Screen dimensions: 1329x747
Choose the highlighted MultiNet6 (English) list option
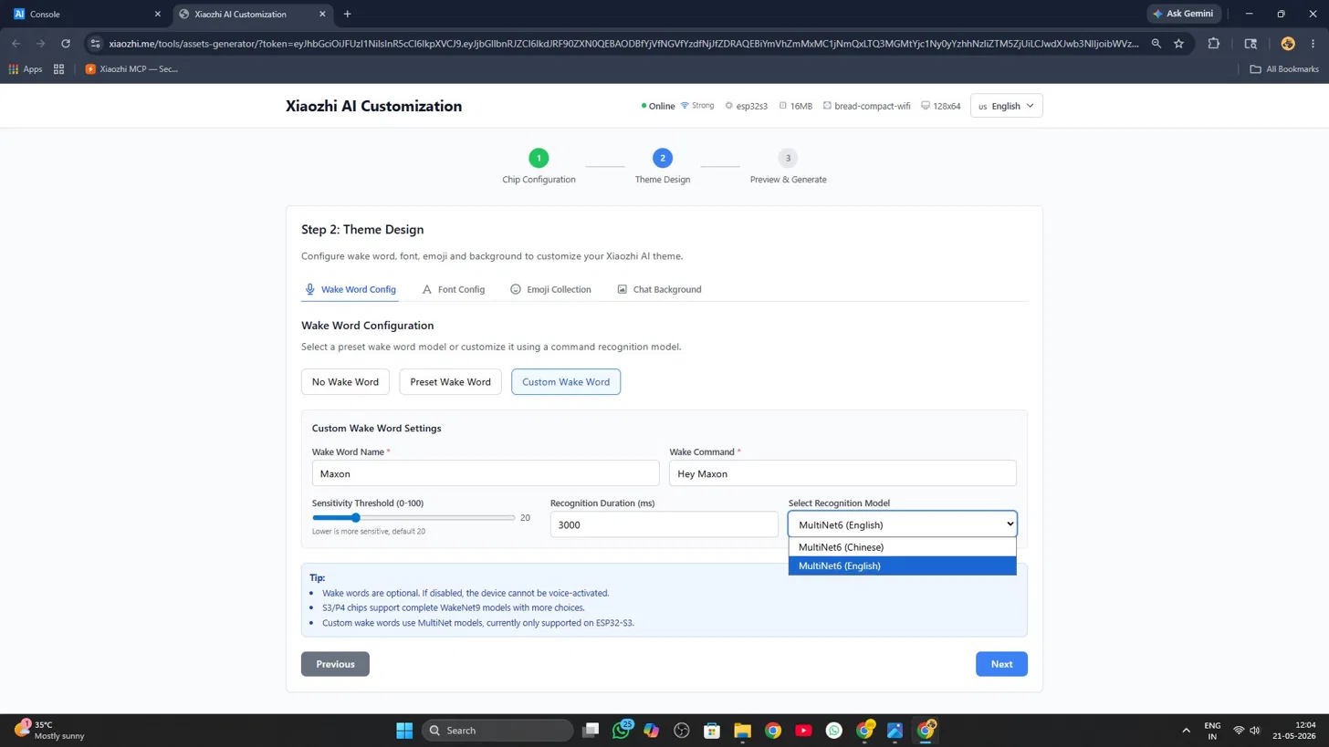[x=902, y=566]
